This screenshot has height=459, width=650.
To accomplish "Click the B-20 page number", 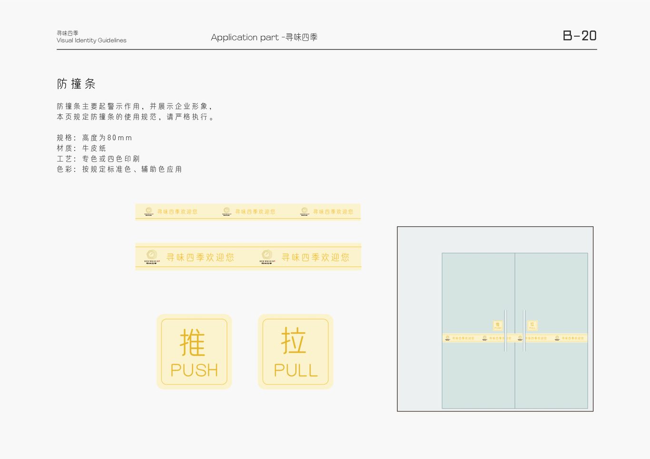I will point(580,36).
